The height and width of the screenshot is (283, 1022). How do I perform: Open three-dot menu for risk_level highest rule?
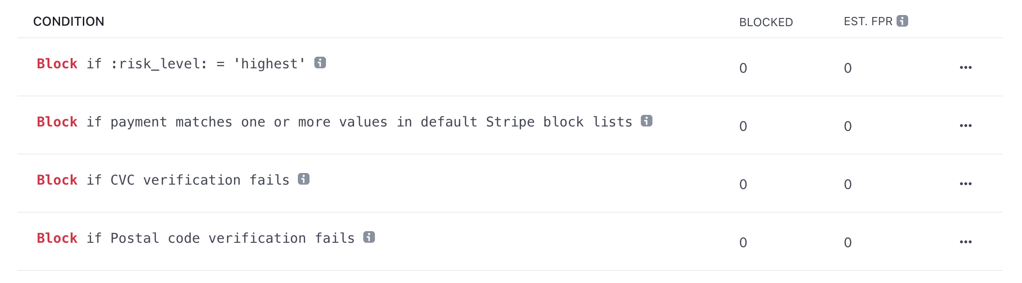pos(966,67)
